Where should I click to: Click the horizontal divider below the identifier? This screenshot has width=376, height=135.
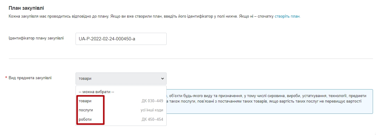pos(191,59)
